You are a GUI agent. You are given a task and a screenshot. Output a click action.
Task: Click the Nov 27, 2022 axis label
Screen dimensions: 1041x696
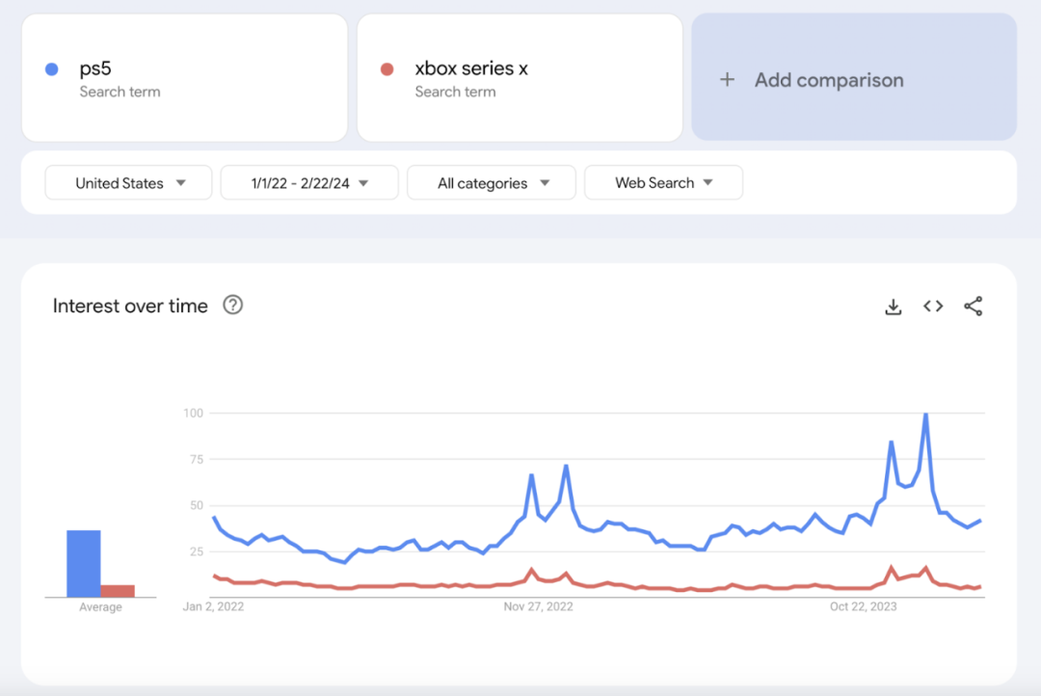(540, 606)
